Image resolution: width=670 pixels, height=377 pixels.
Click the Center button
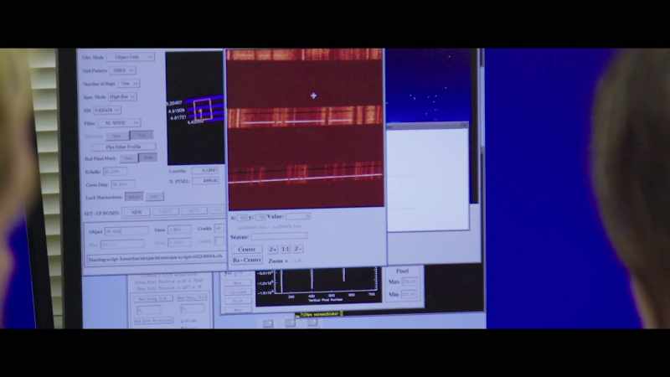[x=246, y=249]
